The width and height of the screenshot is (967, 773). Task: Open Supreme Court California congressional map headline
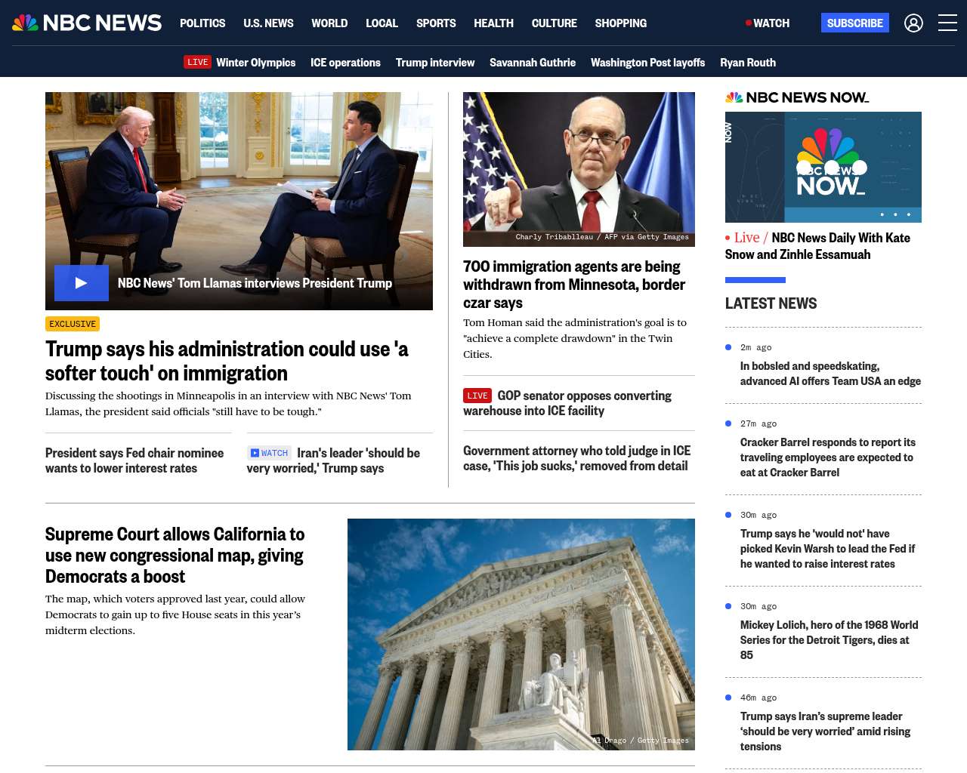pyautogui.click(x=175, y=556)
